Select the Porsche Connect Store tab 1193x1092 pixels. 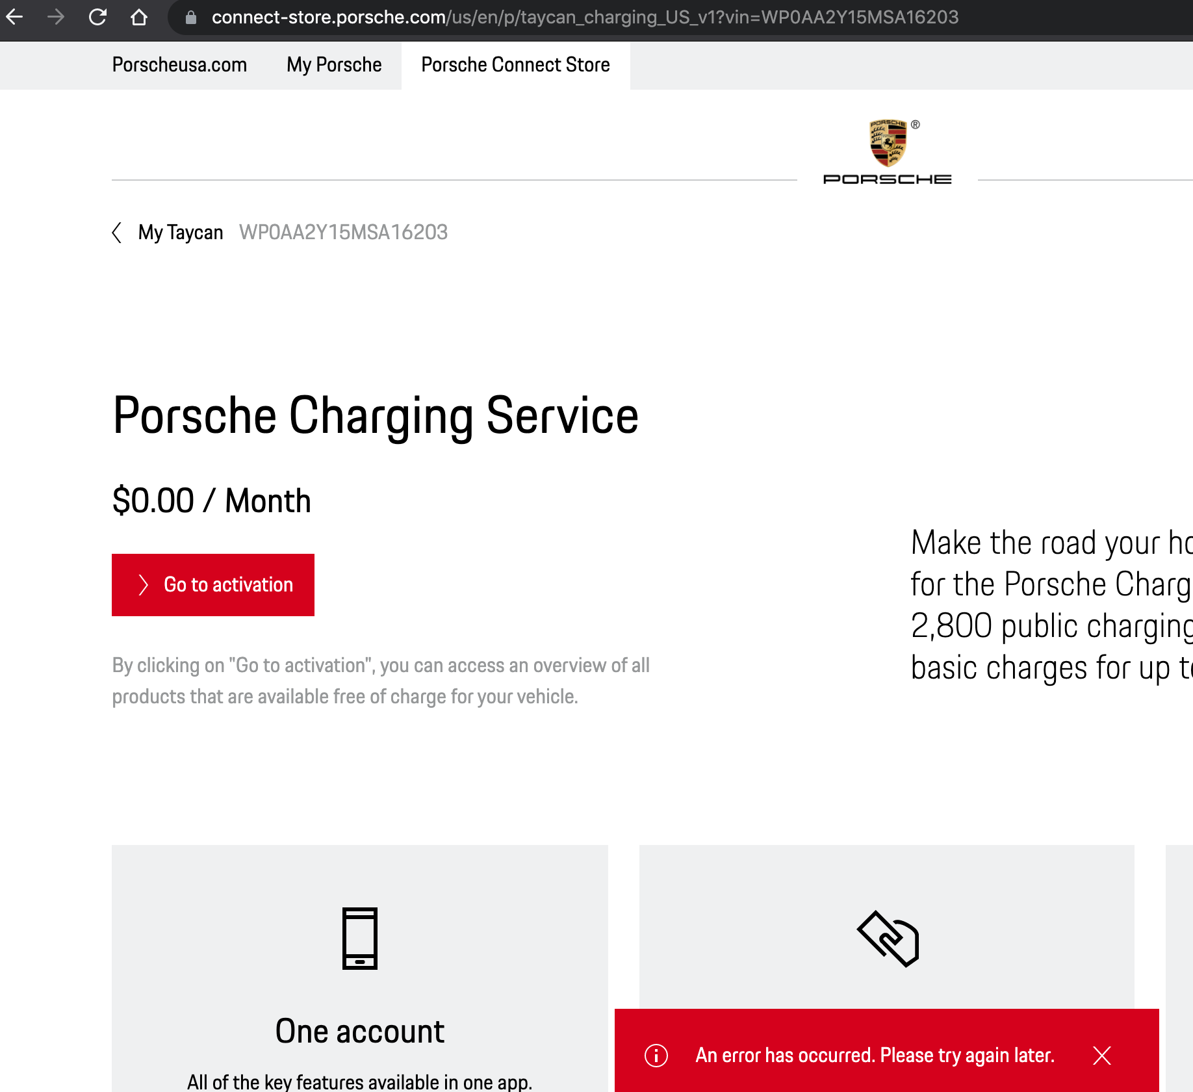[516, 65]
